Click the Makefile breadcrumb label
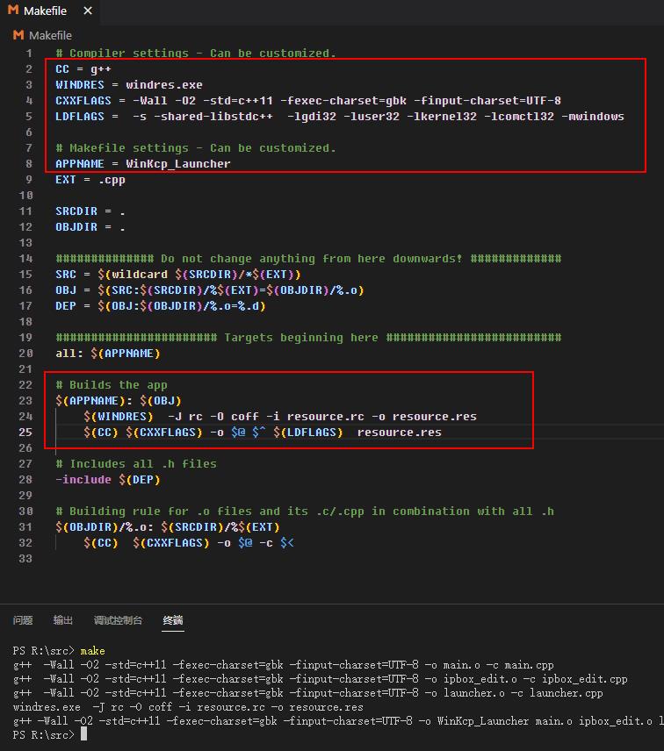Screen dimensions: 664x751 point(50,35)
